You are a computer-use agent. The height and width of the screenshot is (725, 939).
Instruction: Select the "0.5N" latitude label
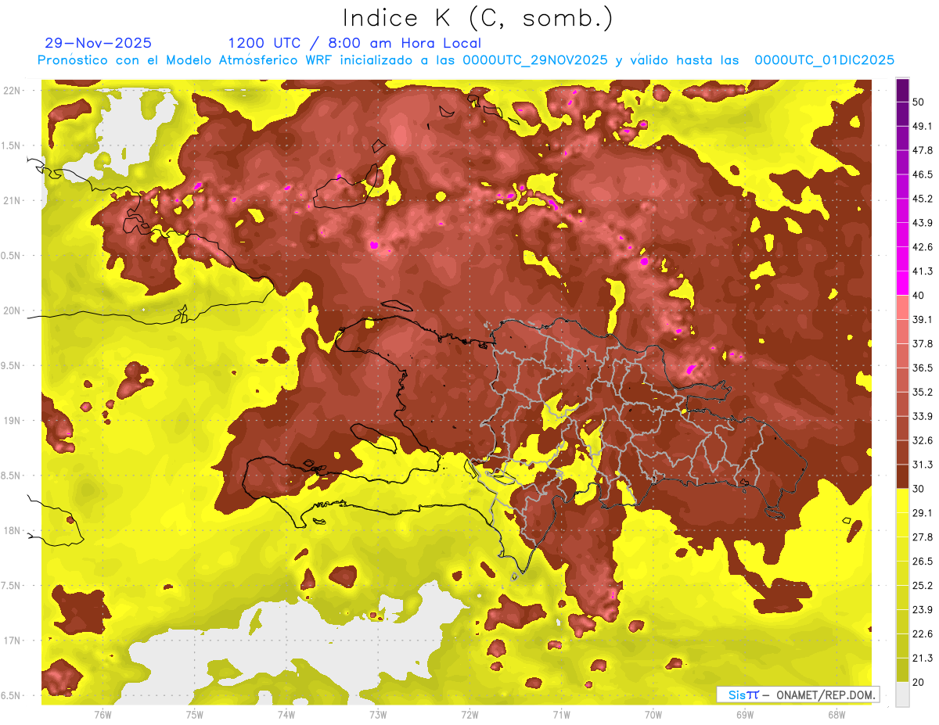12,256
